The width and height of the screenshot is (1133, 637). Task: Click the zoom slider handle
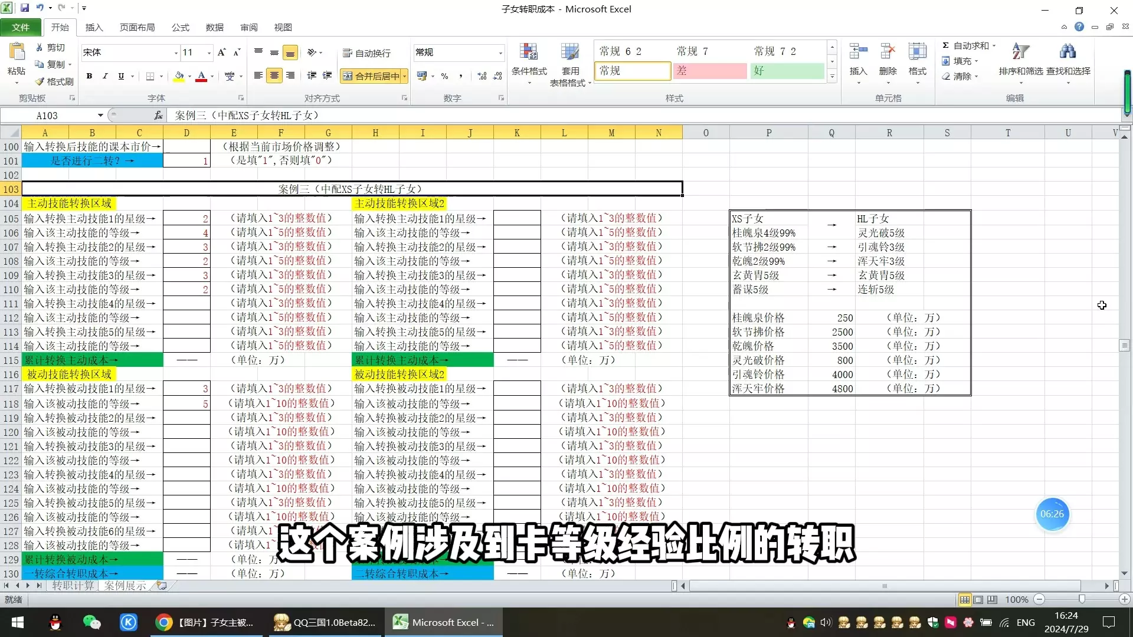[1082, 600]
